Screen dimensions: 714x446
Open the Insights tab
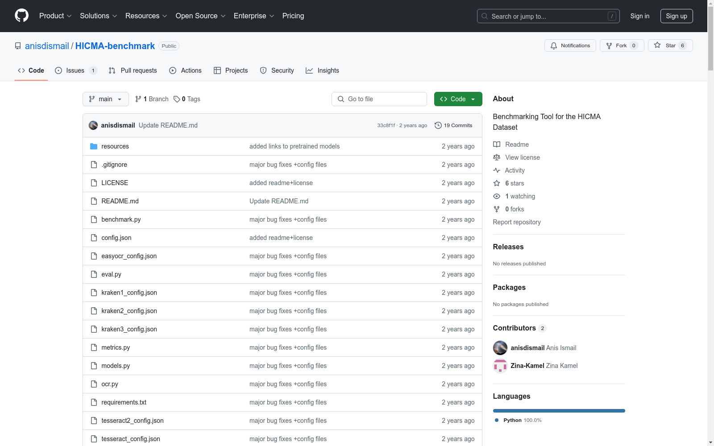(x=322, y=70)
